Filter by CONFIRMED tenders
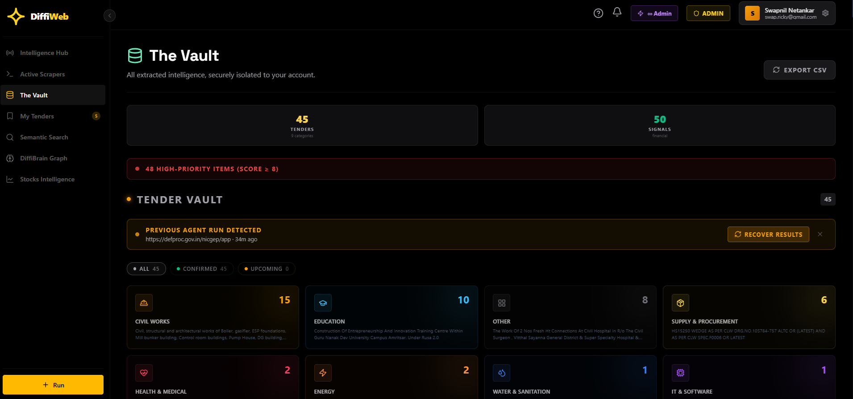 (x=202, y=269)
